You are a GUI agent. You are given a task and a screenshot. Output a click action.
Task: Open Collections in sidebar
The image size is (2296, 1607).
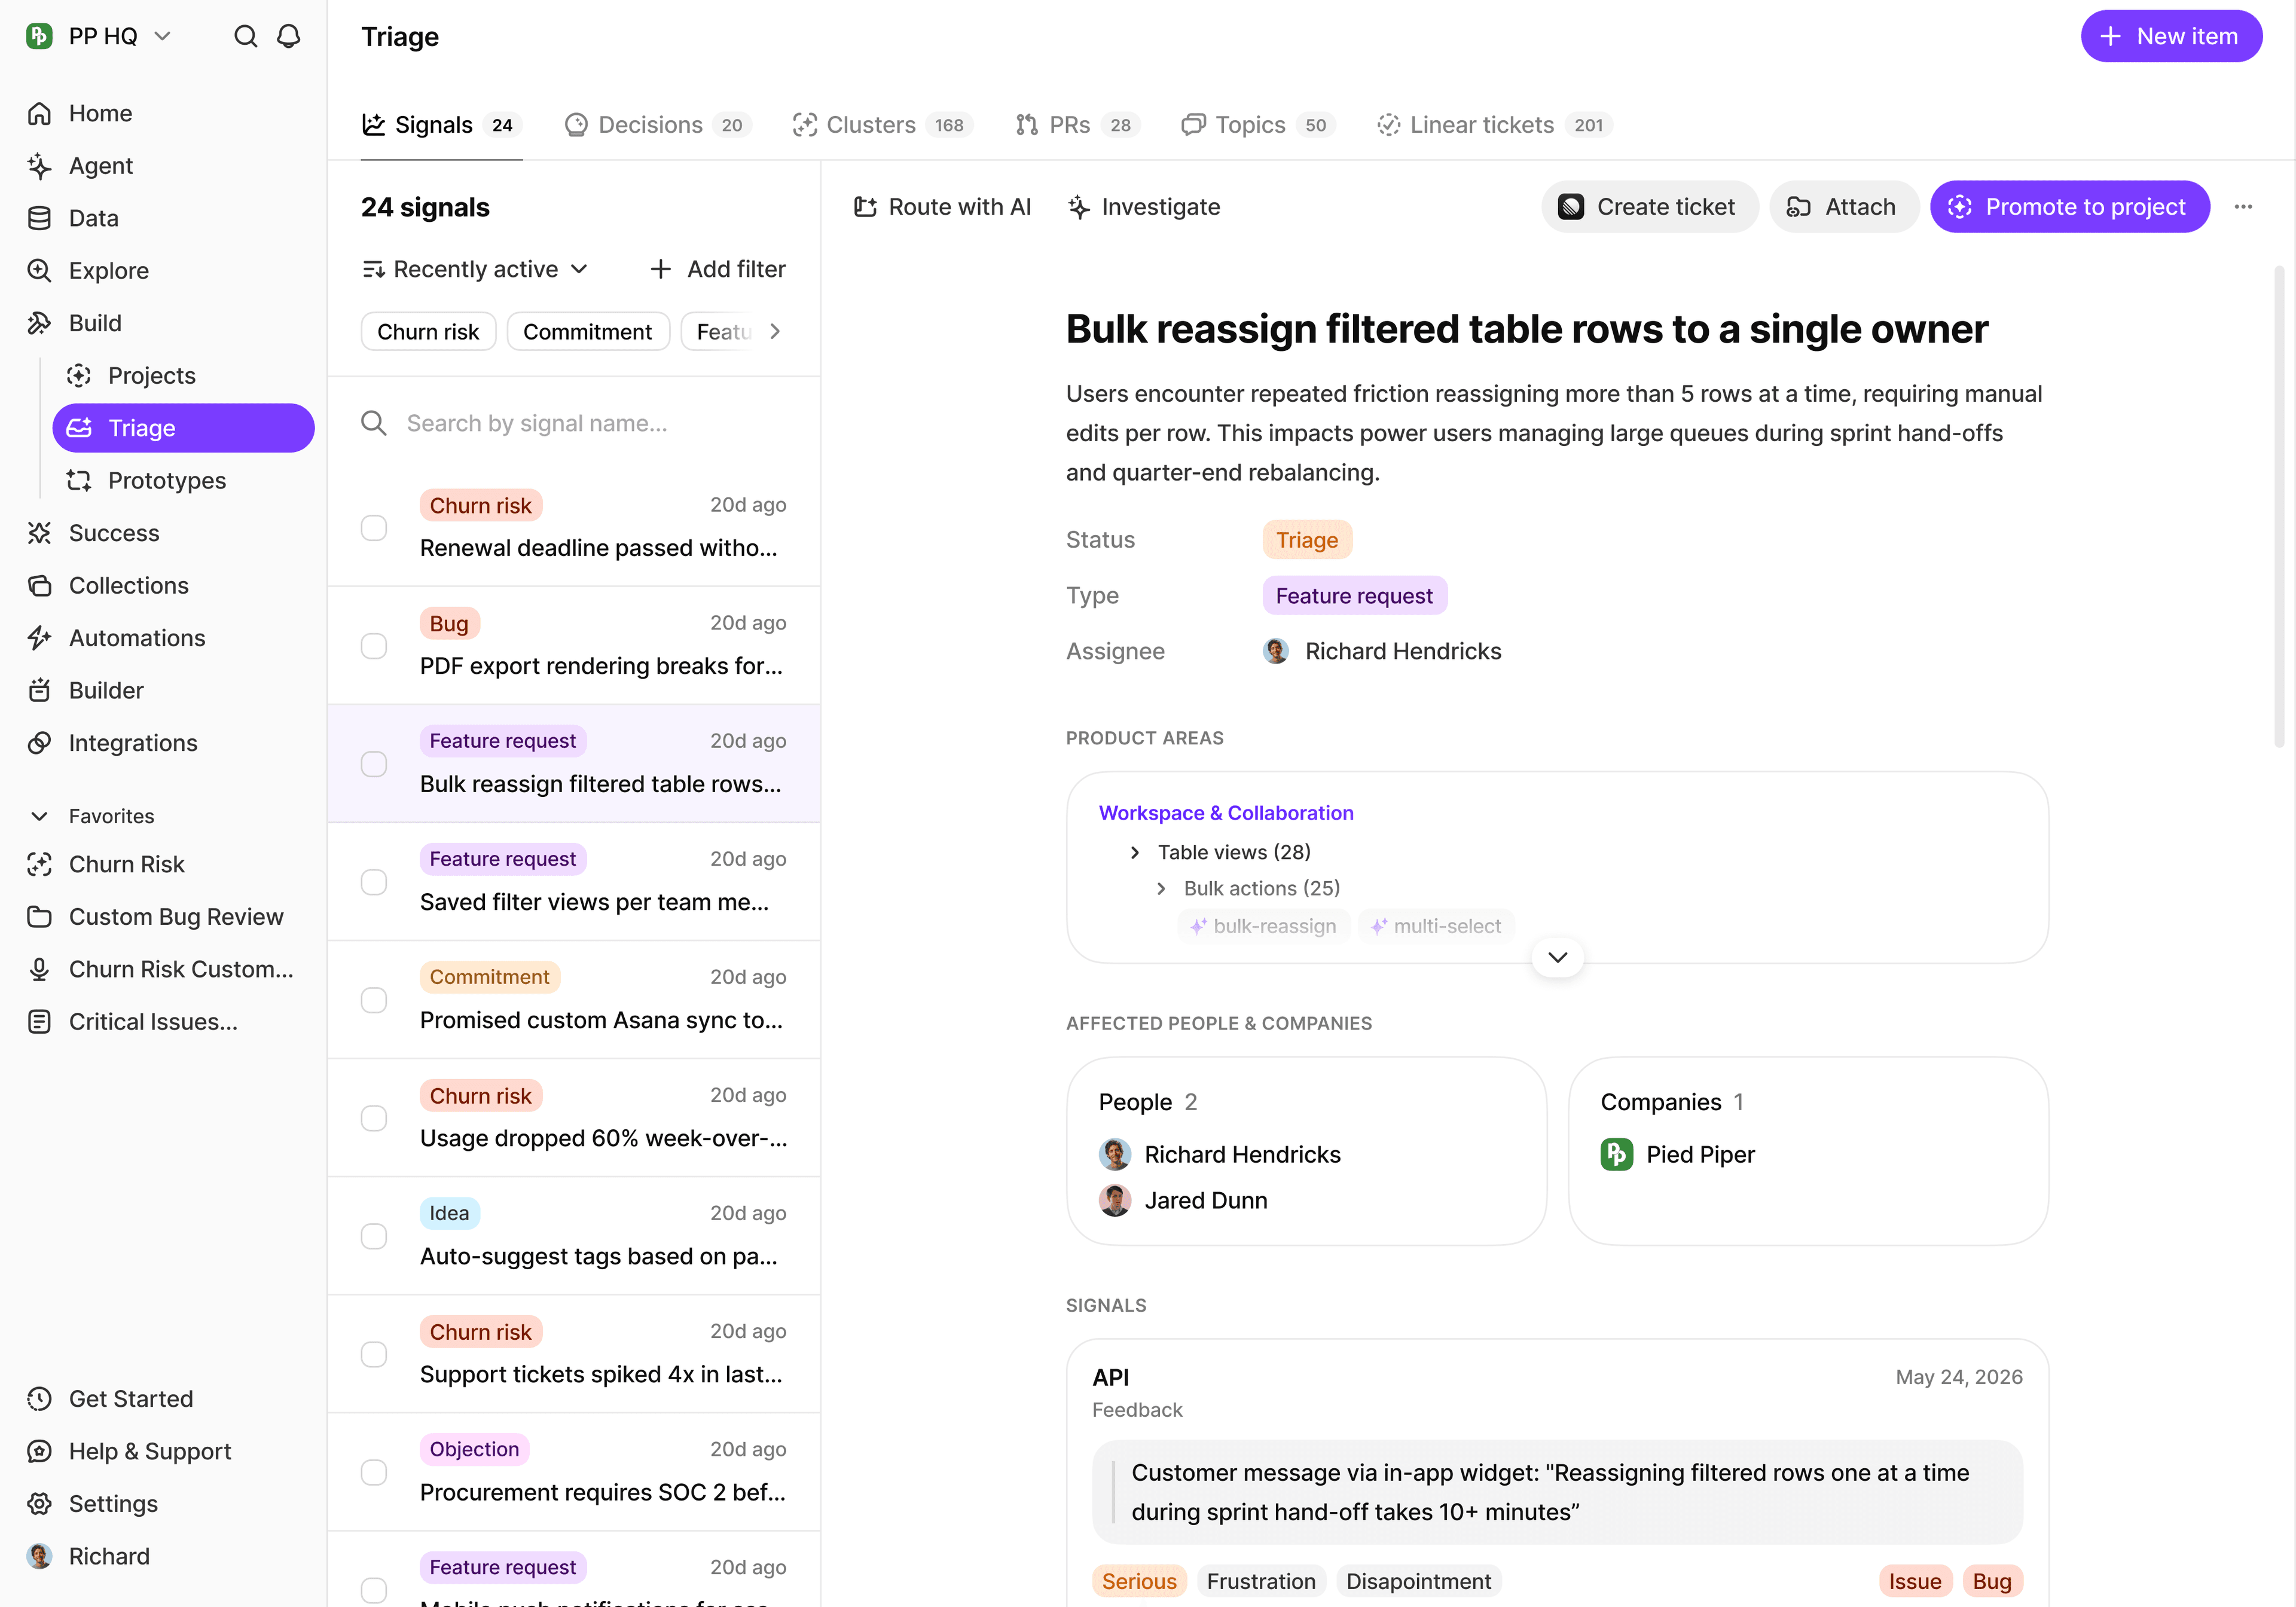128,586
